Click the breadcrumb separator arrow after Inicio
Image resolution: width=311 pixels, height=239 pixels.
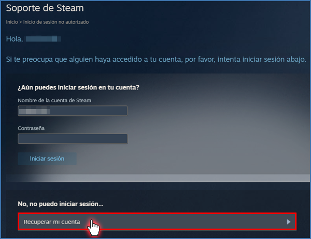point(20,22)
